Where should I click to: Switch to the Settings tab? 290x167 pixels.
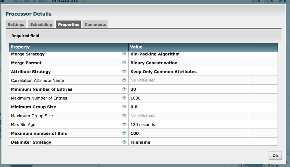16,25
